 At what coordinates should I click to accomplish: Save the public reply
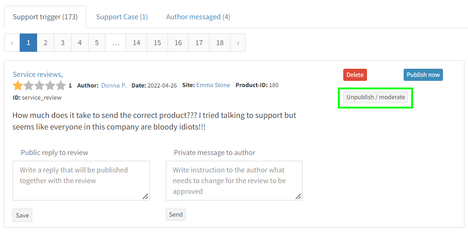tap(22, 215)
